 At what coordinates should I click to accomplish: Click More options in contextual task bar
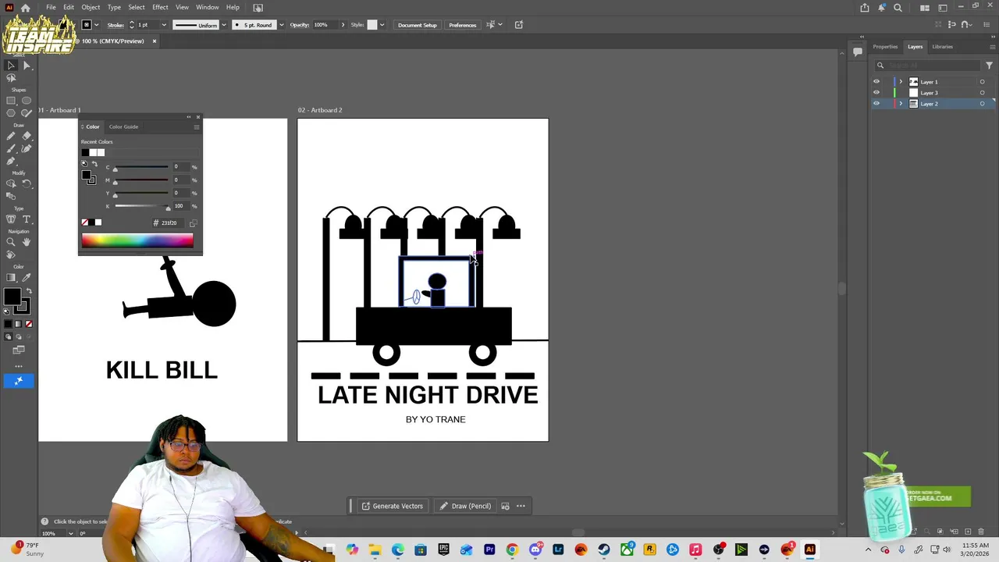coord(521,506)
